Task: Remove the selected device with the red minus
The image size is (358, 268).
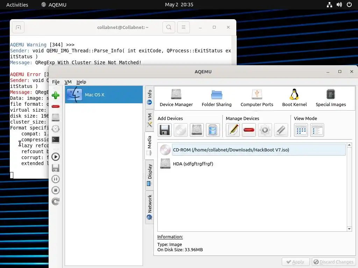Action: tap(249, 130)
